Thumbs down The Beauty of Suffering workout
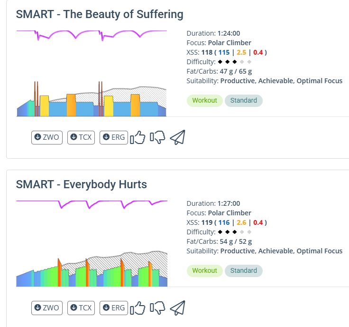This screenshot has width=349, height=327. point(157,137)
